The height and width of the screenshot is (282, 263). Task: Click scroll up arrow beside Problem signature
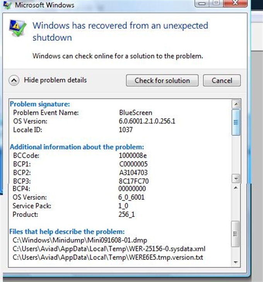pyautogui.click(x=236, y=104)
